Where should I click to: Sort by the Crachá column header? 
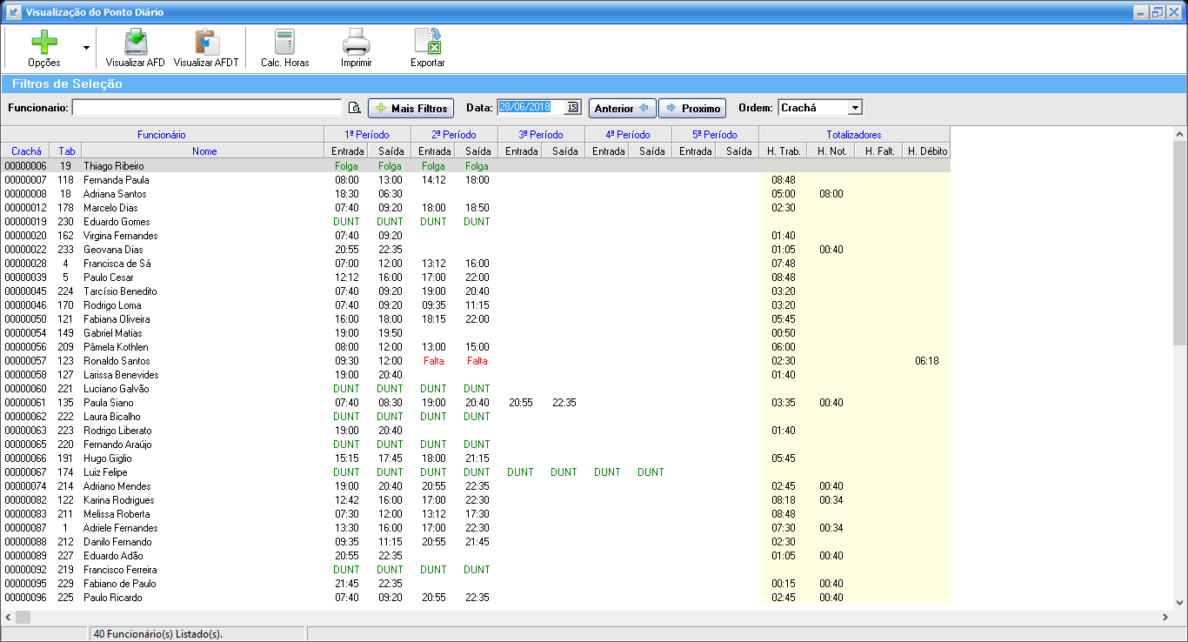[x=26, y=151]
